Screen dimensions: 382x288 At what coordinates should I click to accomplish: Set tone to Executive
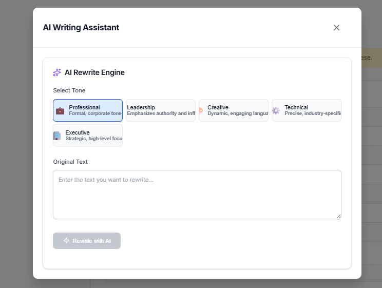(88, 136)
